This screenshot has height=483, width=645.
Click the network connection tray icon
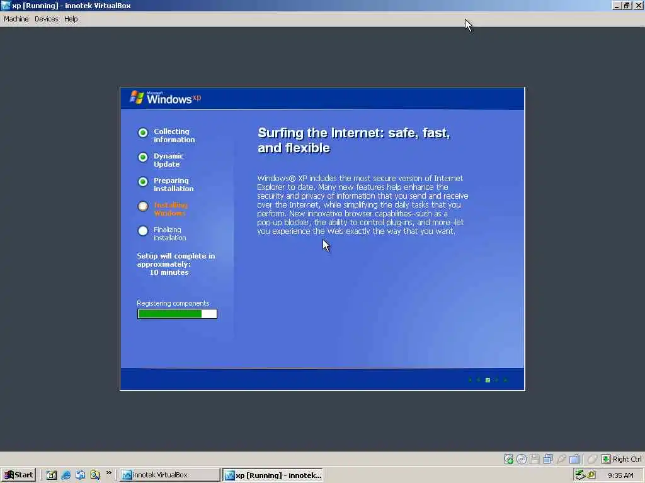tap(580, 475)
